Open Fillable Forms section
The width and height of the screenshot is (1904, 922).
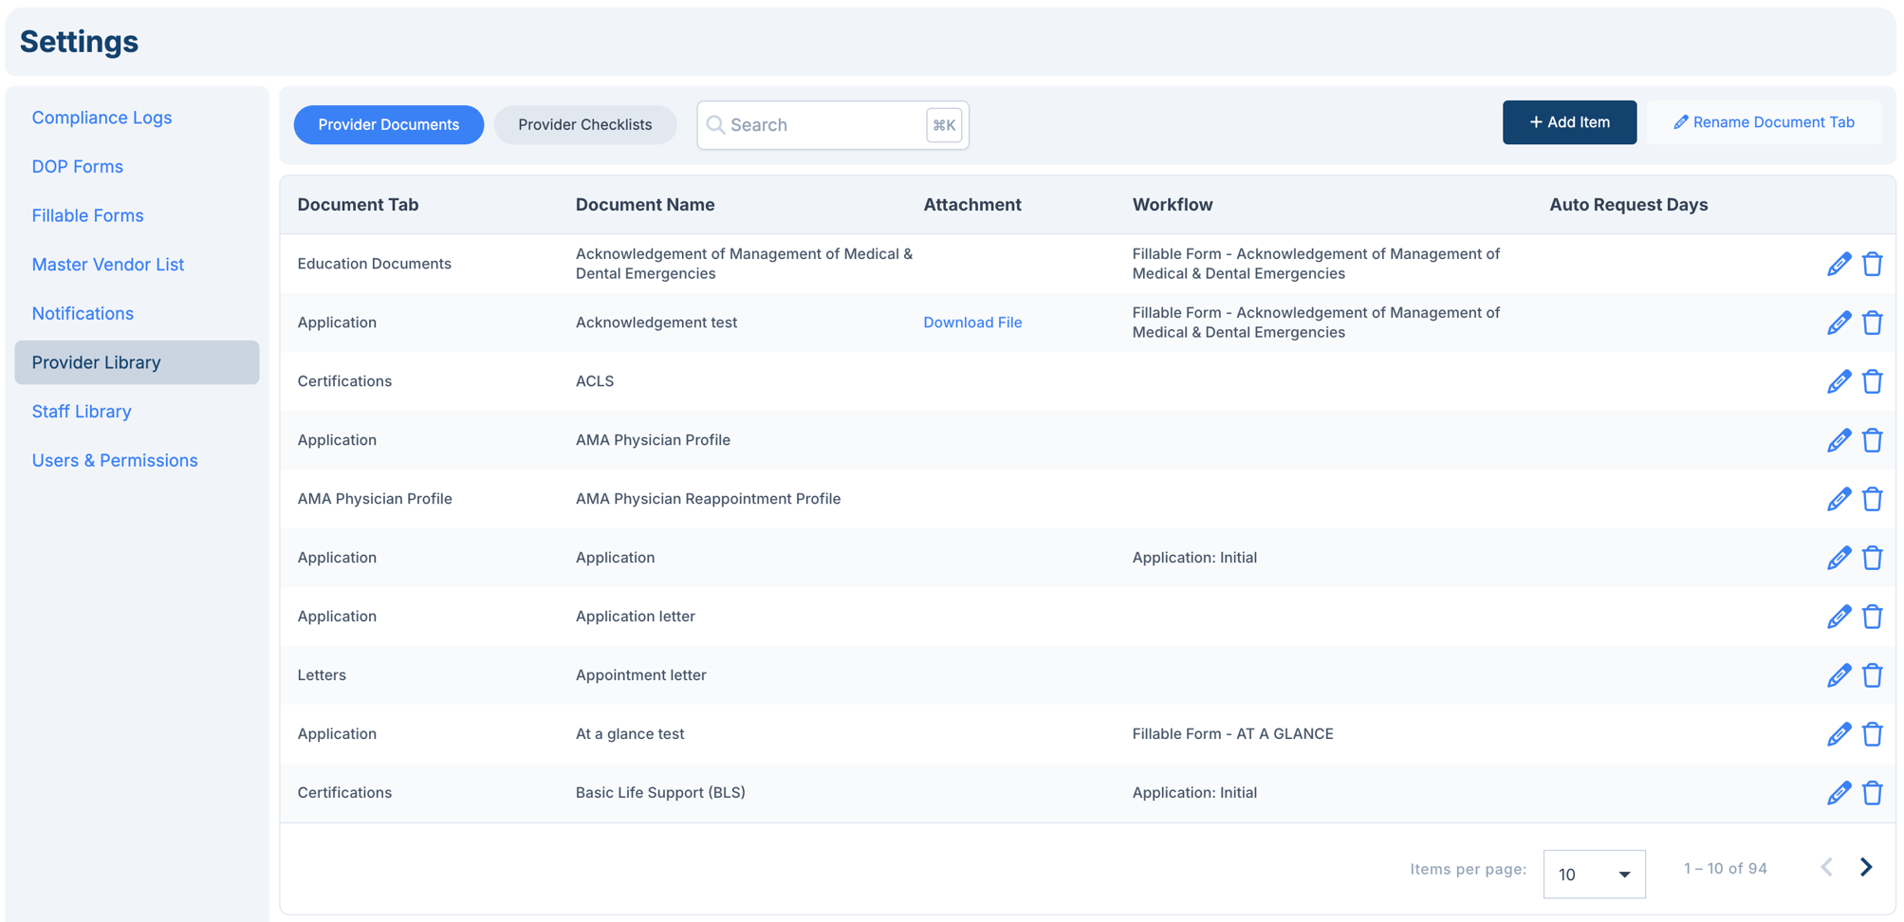point(87,215)
